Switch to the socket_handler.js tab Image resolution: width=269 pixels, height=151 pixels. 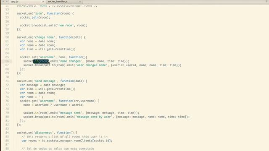[58, 2]
